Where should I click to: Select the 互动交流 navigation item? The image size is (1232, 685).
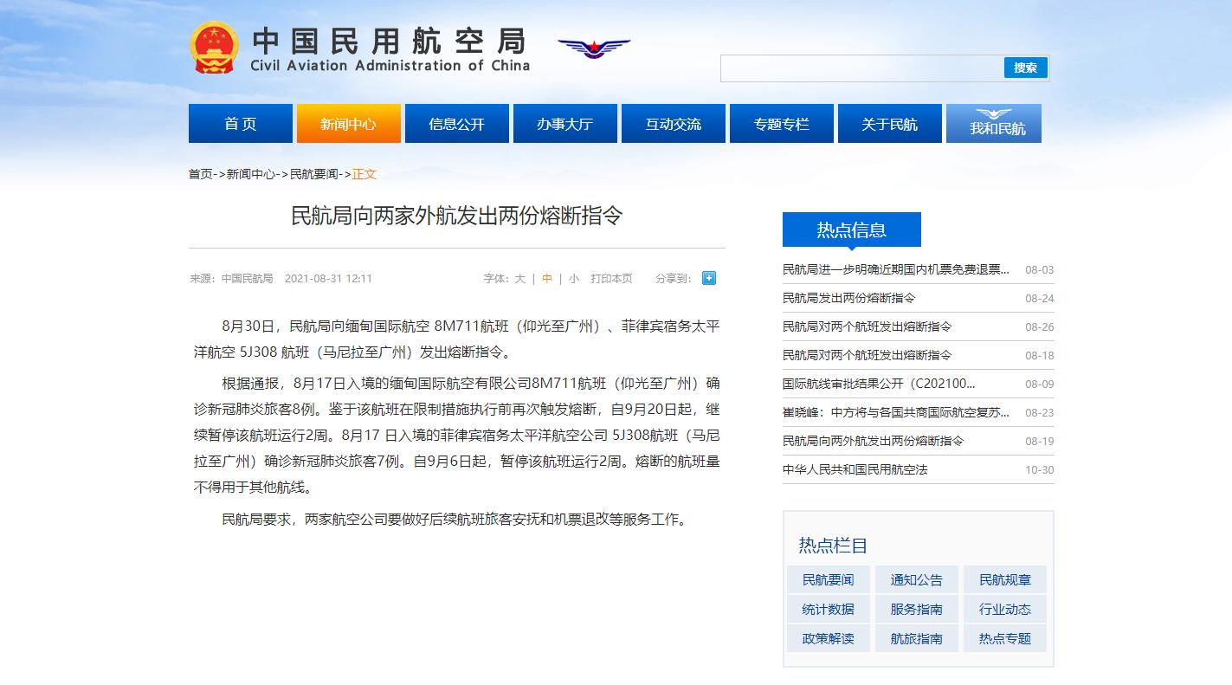point(673,124)
